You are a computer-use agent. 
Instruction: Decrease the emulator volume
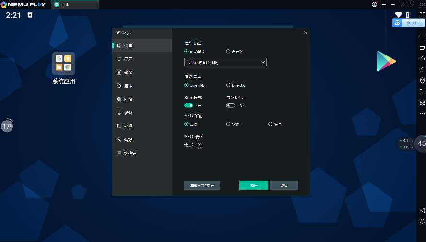422,70
